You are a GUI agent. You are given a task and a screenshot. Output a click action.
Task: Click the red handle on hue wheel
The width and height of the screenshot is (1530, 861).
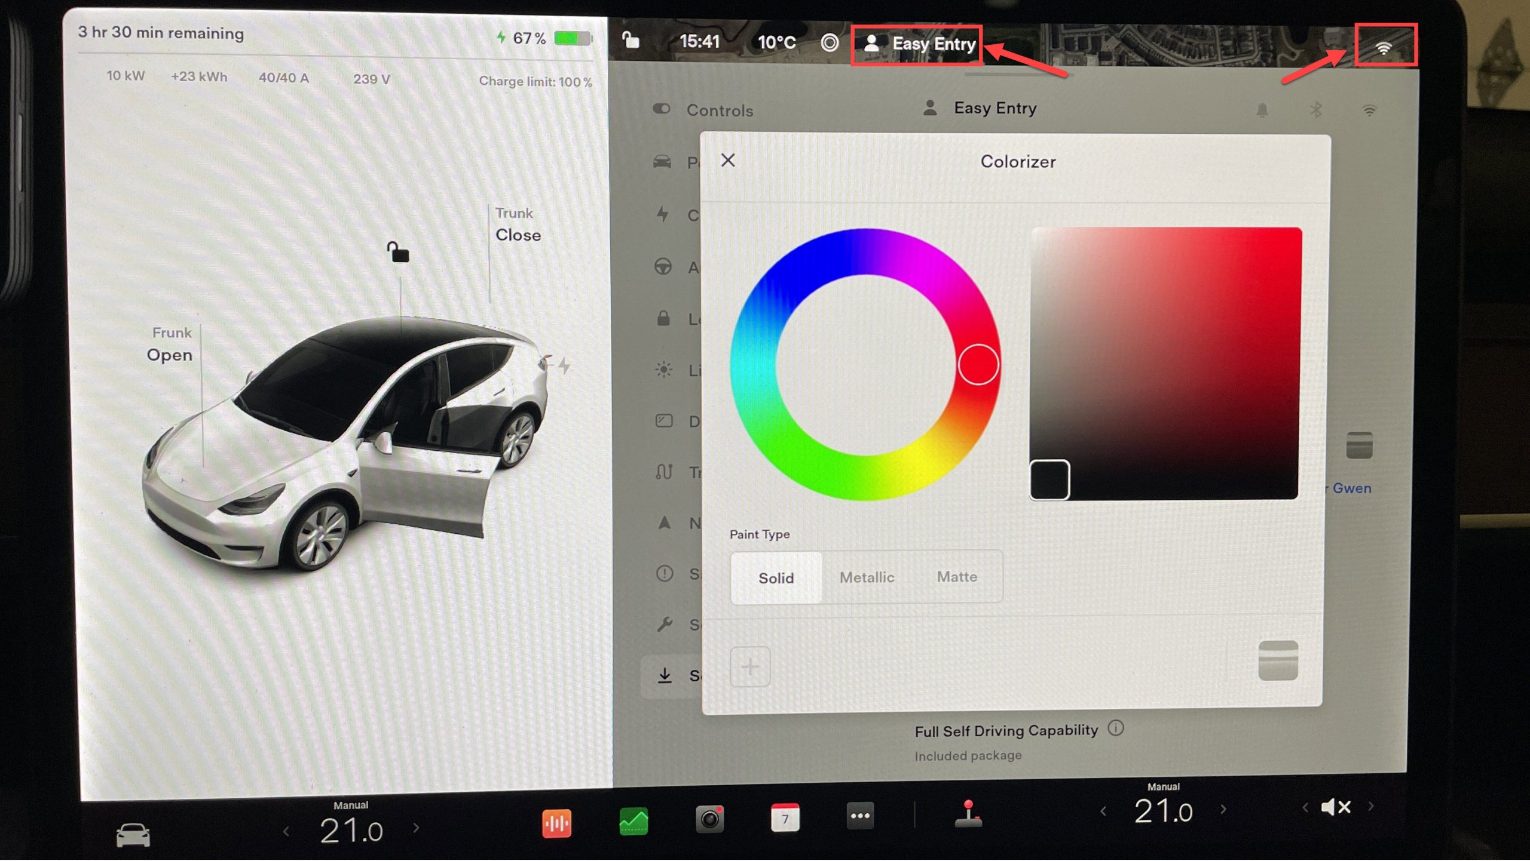pyautogui.click(x=978, y=364)
